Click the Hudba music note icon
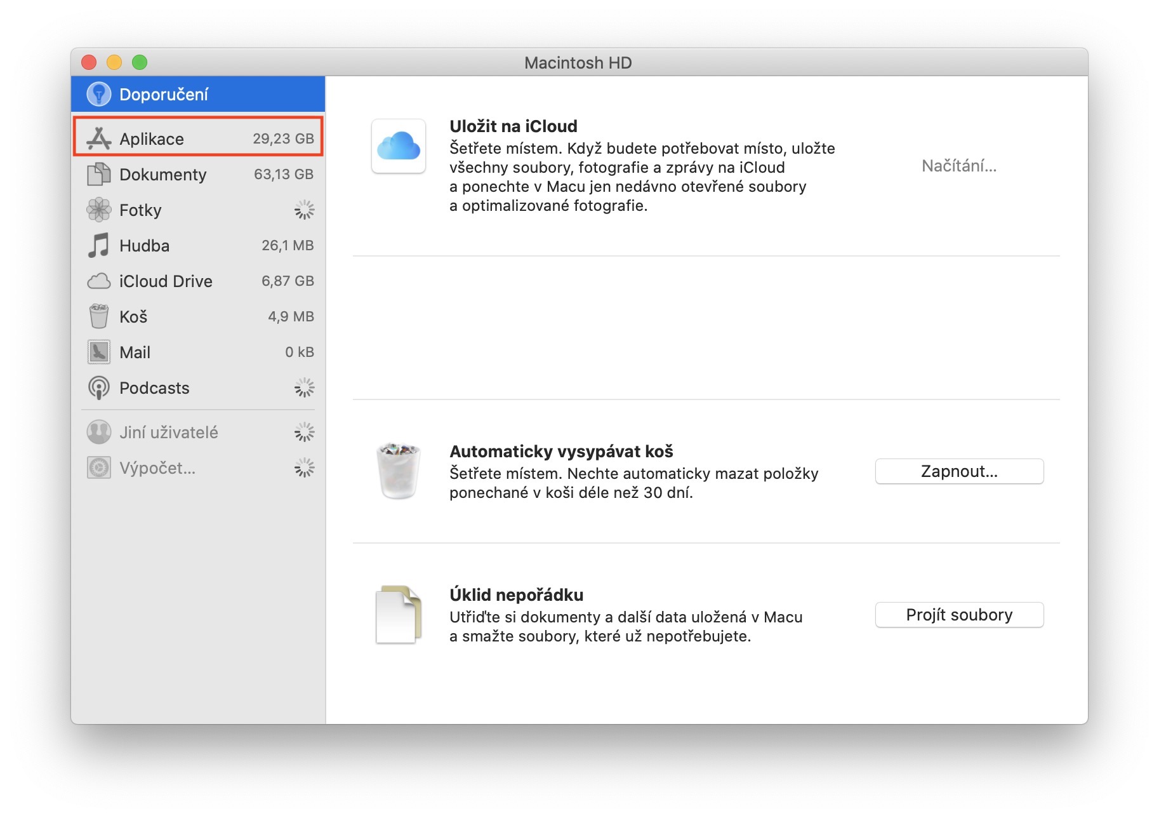This screenshot has height=818, width=1159. 98,245
